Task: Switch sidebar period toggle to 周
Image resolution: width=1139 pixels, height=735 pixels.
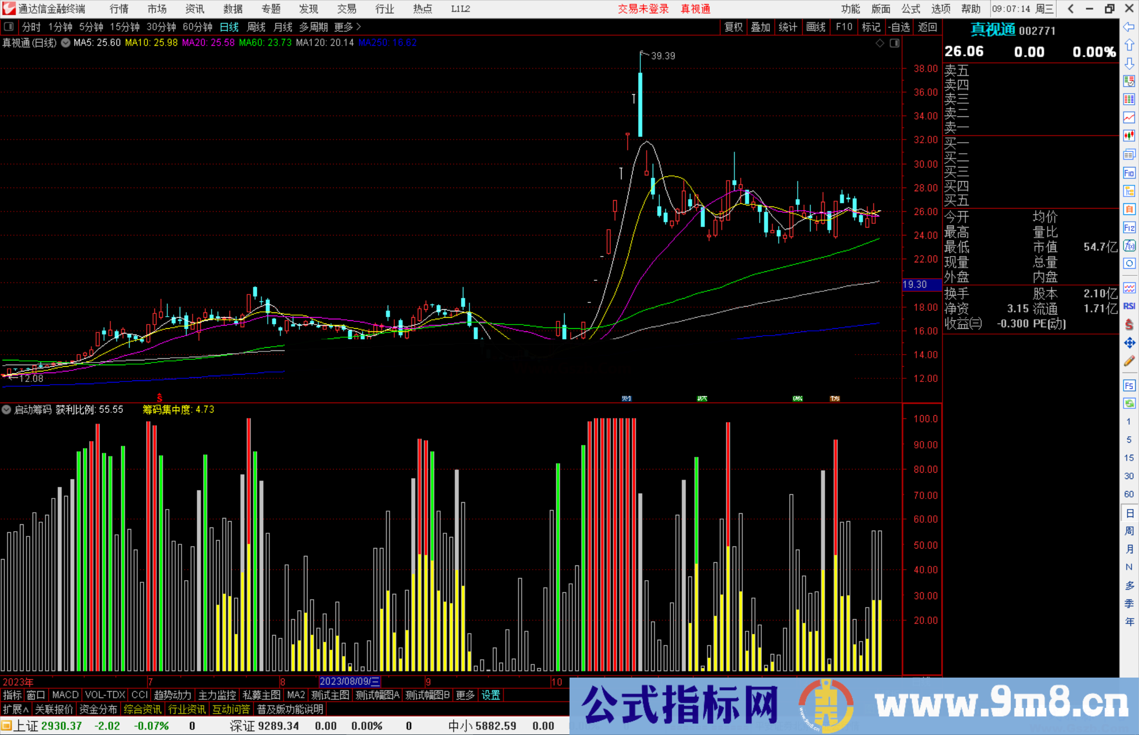Action: (1129, 530)
